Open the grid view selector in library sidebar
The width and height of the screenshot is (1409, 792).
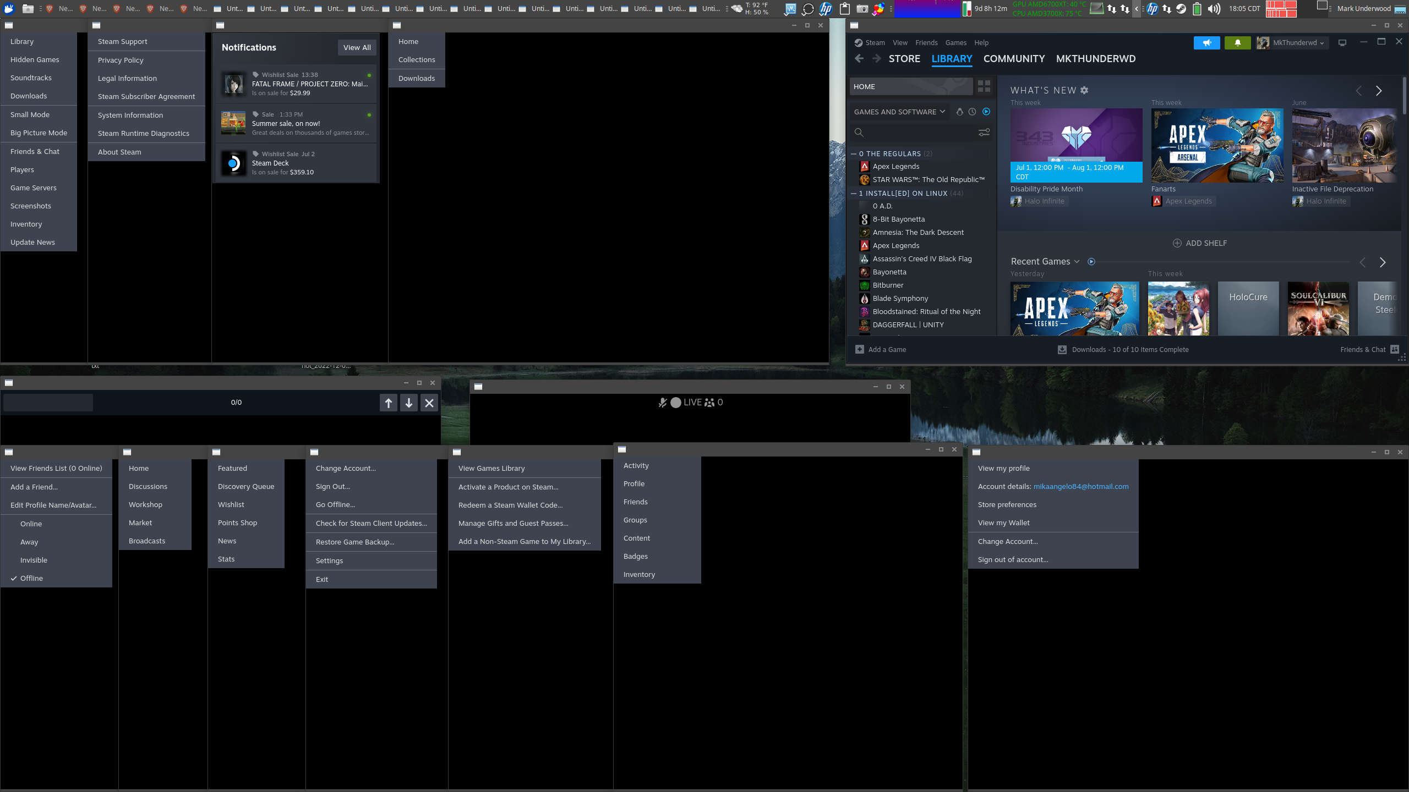pos(984,86)
